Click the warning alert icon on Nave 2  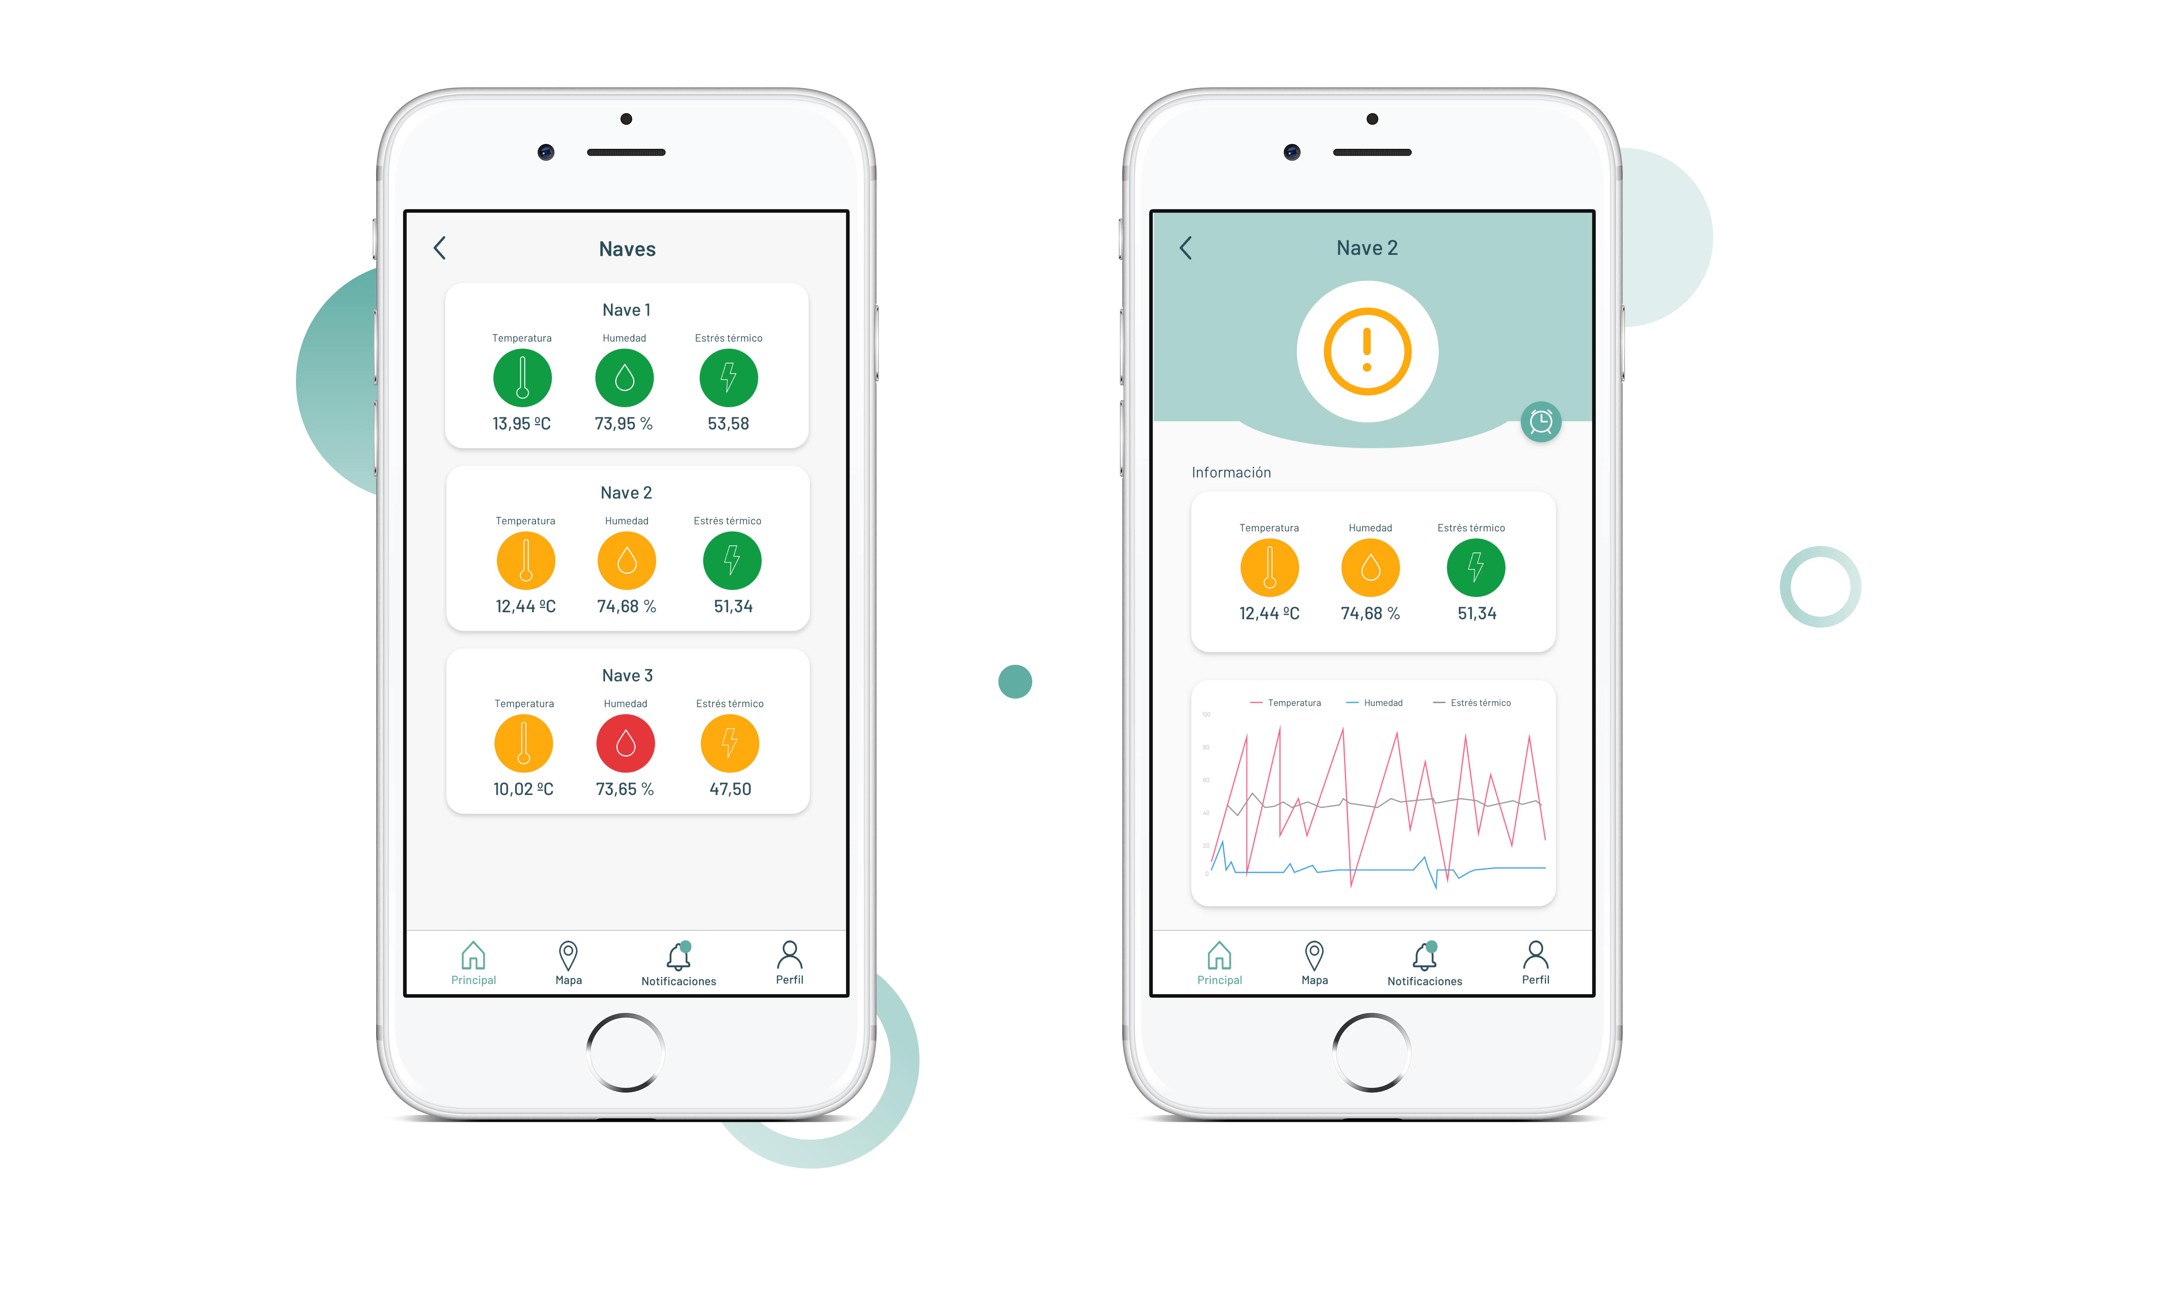pos(1366,351)
